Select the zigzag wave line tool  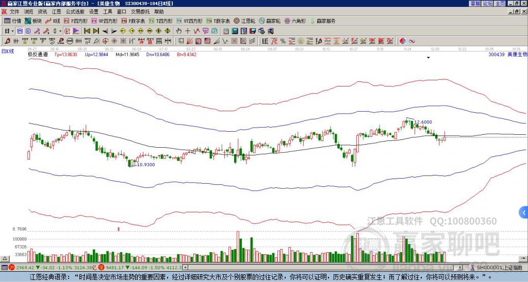(x=225, y=41)
